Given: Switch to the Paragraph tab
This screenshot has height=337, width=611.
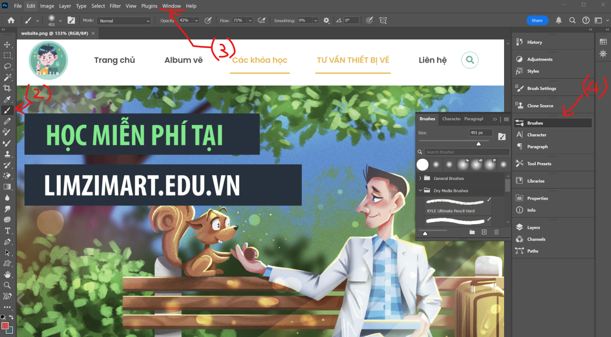Looking at the screenshot, I should click(474, 119).
